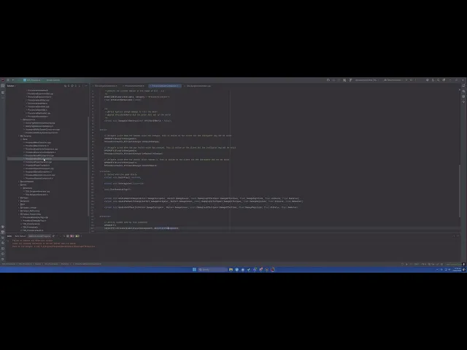This screenshot has width=467, height=350.
Task: Select the highlighted file row in Solution tree
Action: tap(47, 159)
